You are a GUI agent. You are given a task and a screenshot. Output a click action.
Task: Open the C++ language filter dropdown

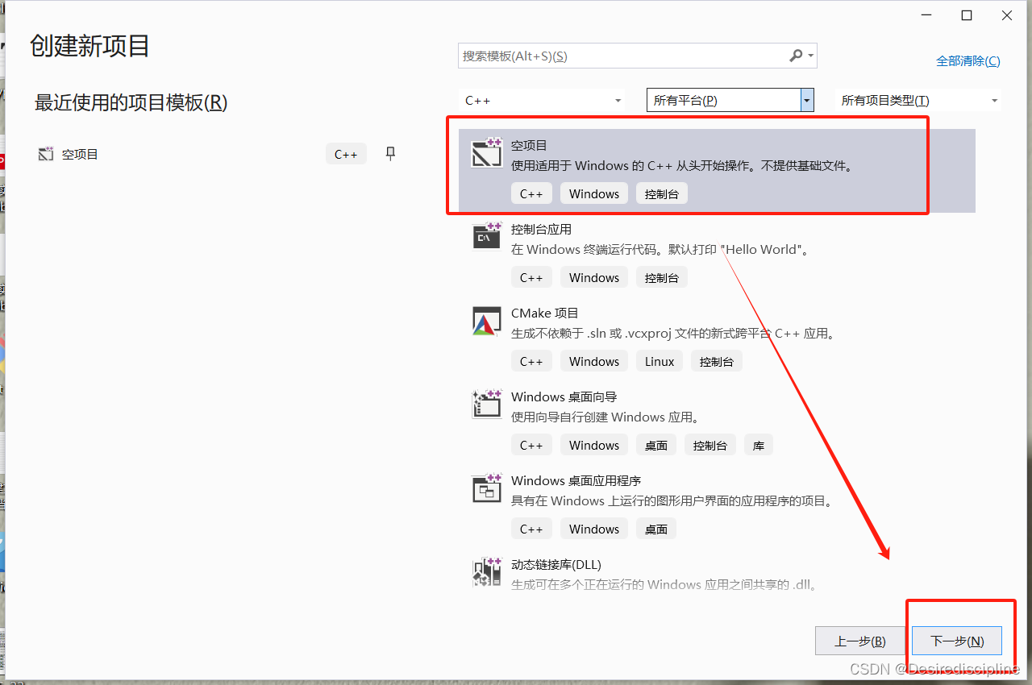(x=543, y=101)
